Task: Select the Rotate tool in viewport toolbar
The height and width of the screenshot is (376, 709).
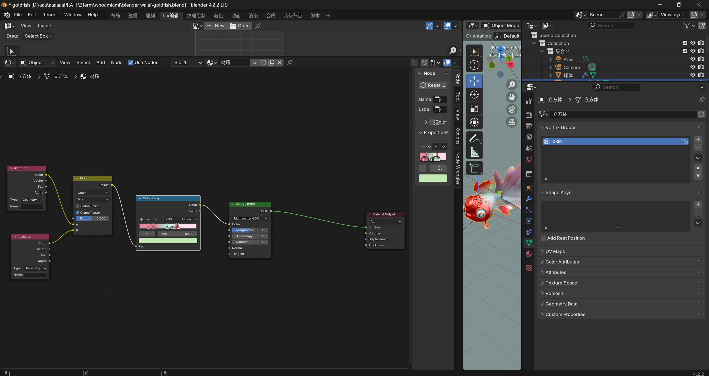Action: pos(474,95)
